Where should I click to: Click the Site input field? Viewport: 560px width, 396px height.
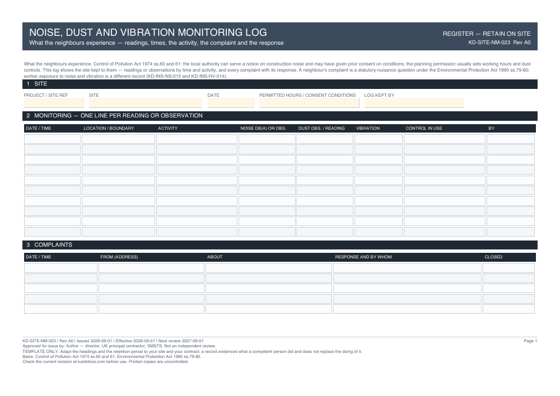[x=146, y=103]
